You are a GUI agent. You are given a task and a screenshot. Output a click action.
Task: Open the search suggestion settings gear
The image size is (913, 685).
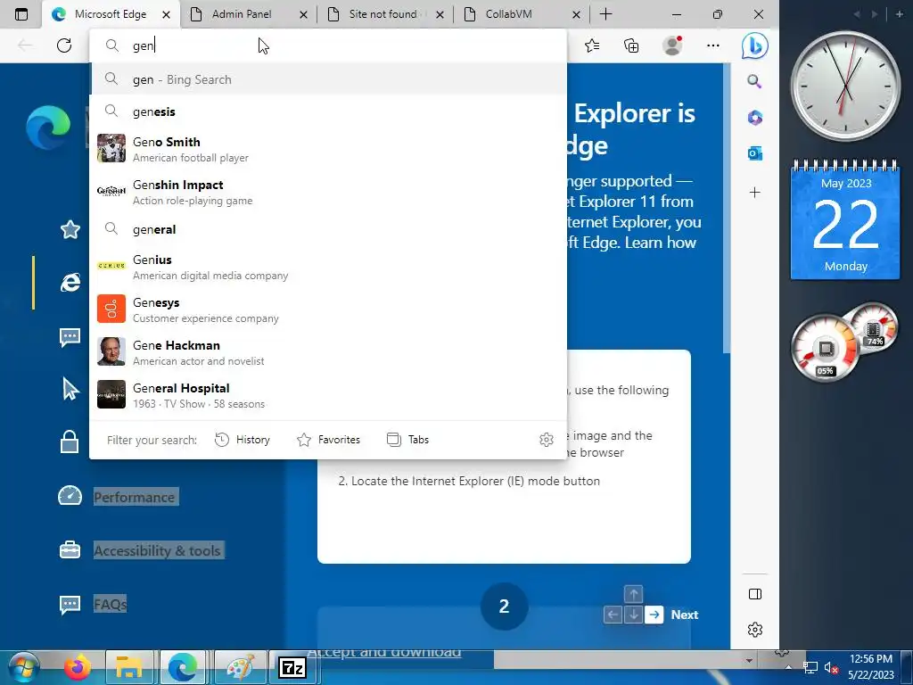click(547, 440)
